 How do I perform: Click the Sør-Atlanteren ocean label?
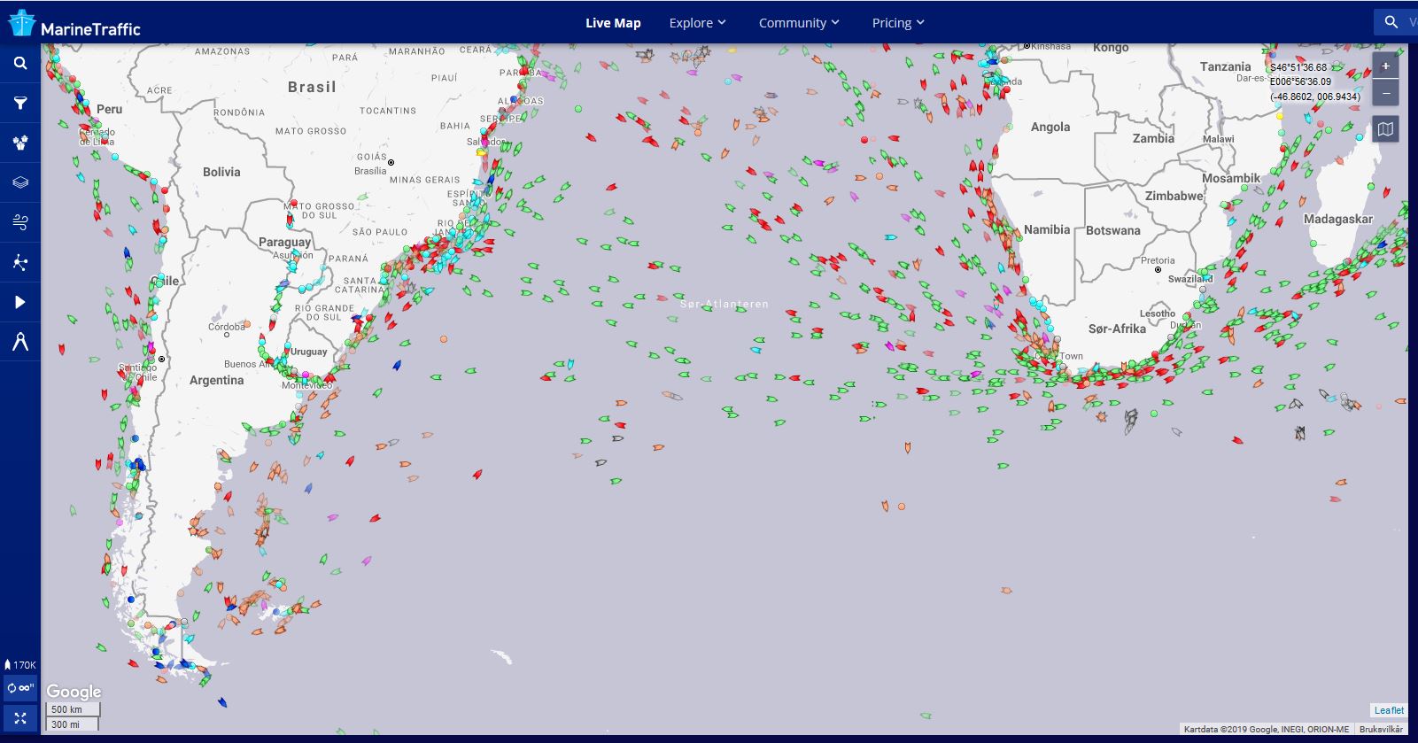point(724,304)
